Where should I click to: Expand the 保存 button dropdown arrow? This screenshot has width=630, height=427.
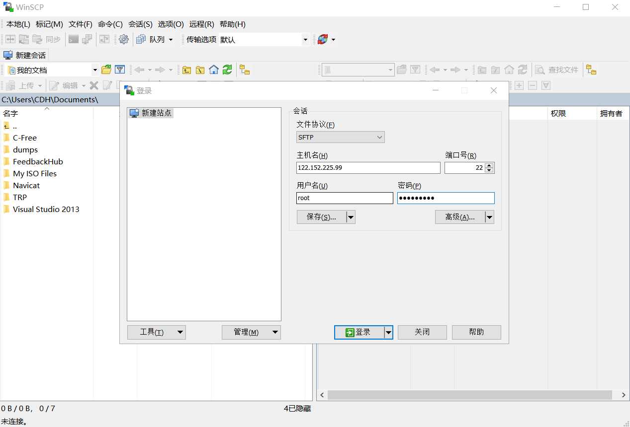pos(351,217)
